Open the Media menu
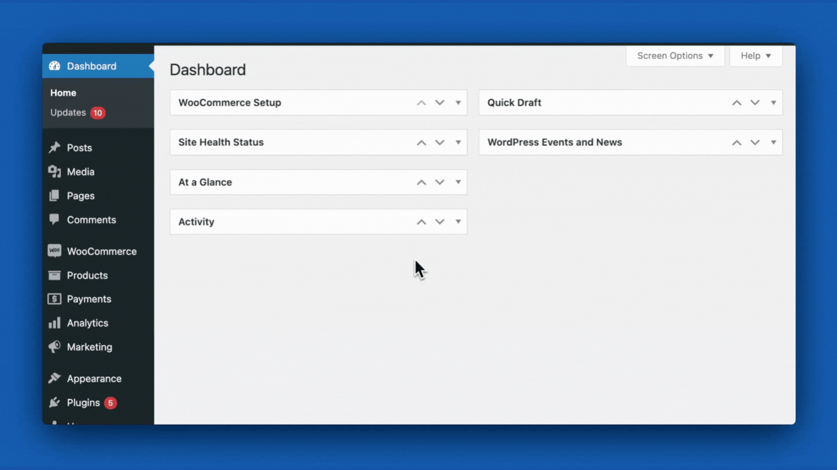Screen dimensions: 837x470 click(98, 171)
